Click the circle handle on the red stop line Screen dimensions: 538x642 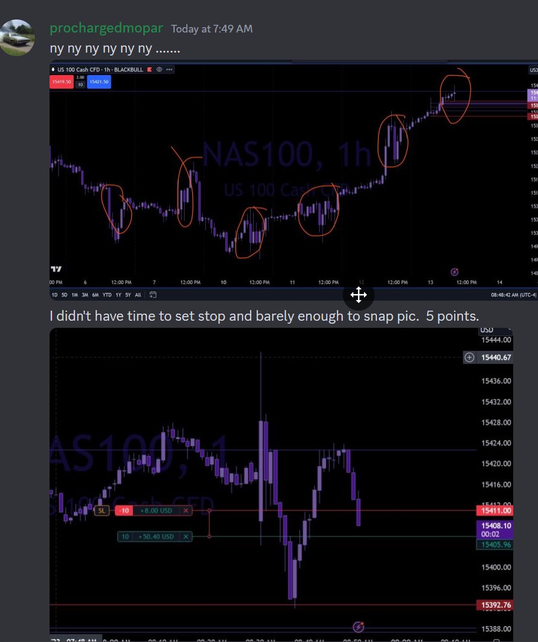point(209,510)
